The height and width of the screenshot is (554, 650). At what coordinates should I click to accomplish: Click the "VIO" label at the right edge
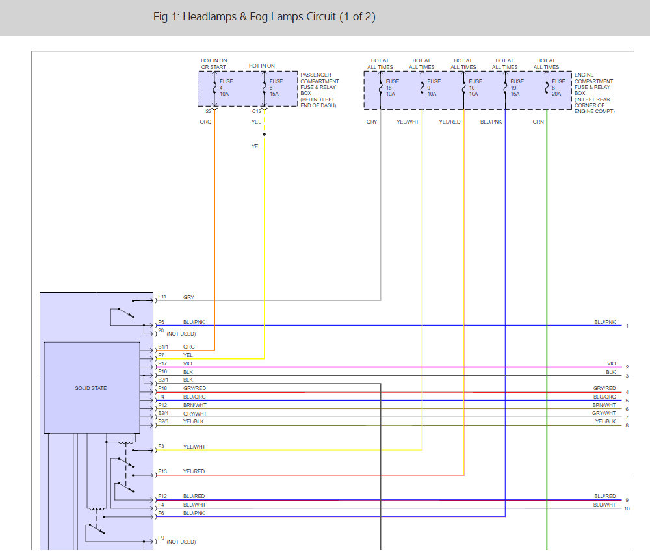[x=612, y=363]
